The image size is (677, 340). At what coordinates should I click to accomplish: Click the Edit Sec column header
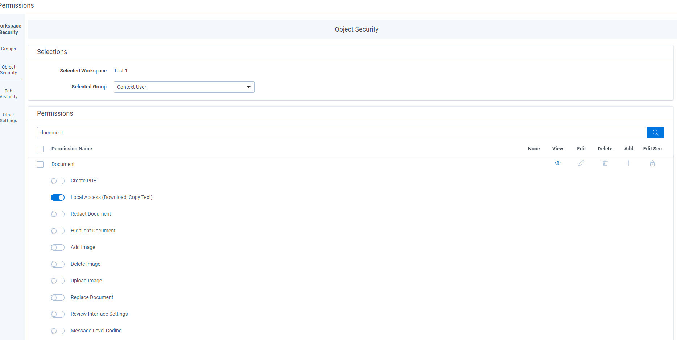pyautogui.click(x=652, y=149)
